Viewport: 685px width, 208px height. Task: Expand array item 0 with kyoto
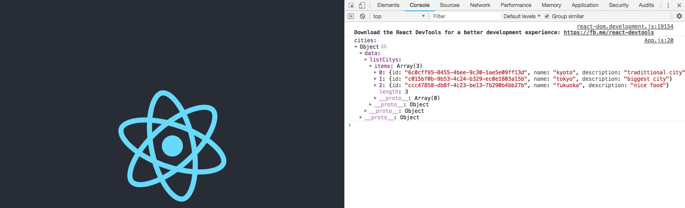[x=375, y=72]
